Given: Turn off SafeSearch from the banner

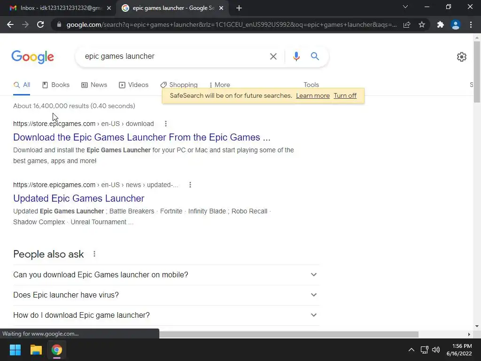Looking at the screenshot, I should click(x=345, y=96).
